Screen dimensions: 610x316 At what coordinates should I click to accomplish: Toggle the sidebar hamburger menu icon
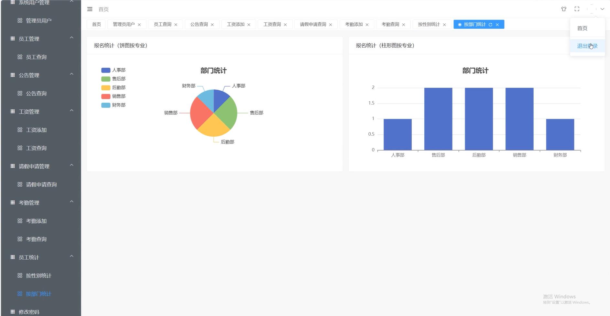(x=90, y=9)
